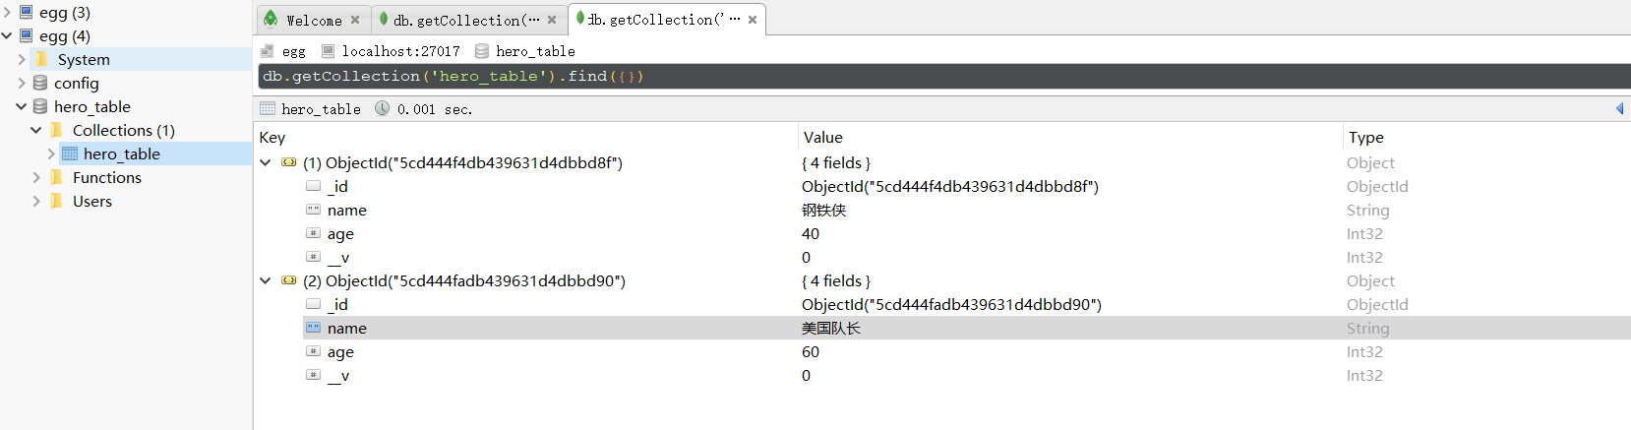Select the config tree item
This screenshot has width=1631, height=430.
pos(77,84)
